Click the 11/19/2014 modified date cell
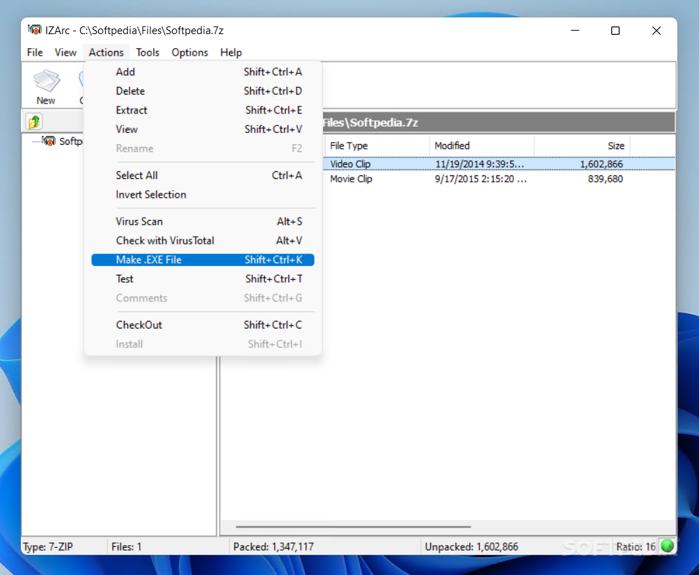Screen dimensions: 699x575 coord(480,164)
